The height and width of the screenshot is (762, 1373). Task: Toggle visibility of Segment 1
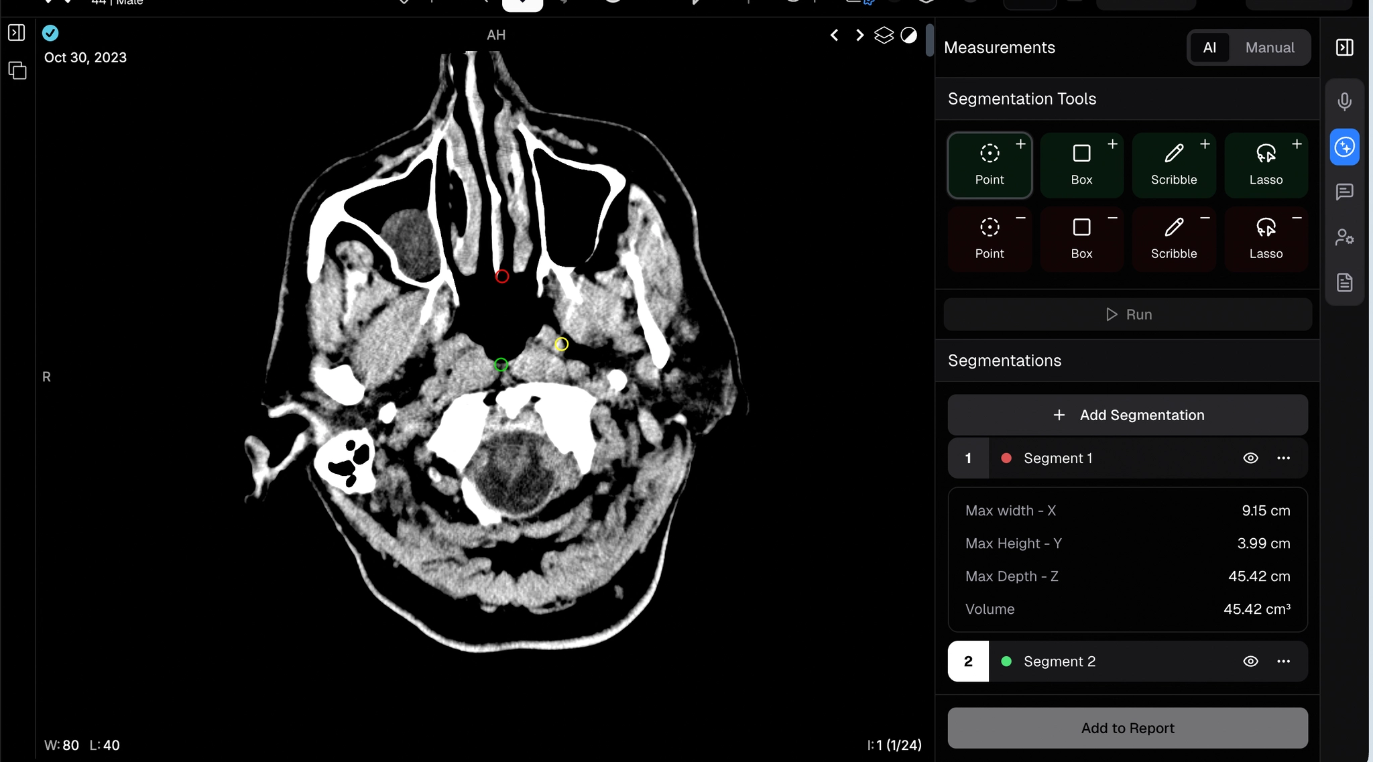coord(1250,458)
